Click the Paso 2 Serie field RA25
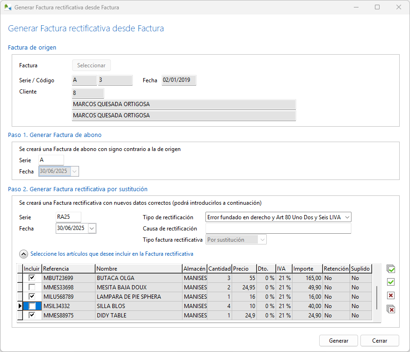 (68, 217)
